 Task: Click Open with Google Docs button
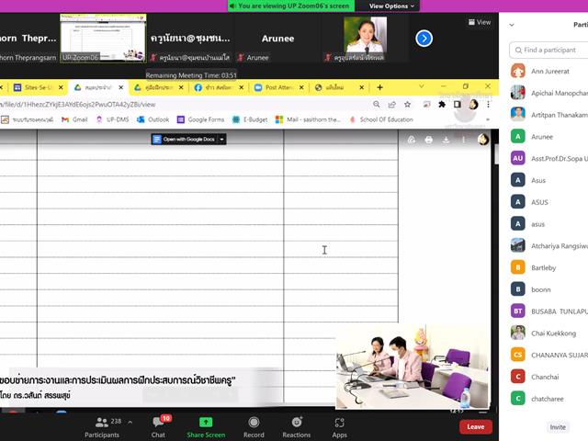pos(184,140)
